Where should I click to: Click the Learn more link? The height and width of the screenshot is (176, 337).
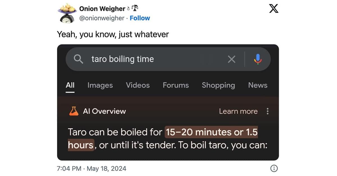(238, 111)
